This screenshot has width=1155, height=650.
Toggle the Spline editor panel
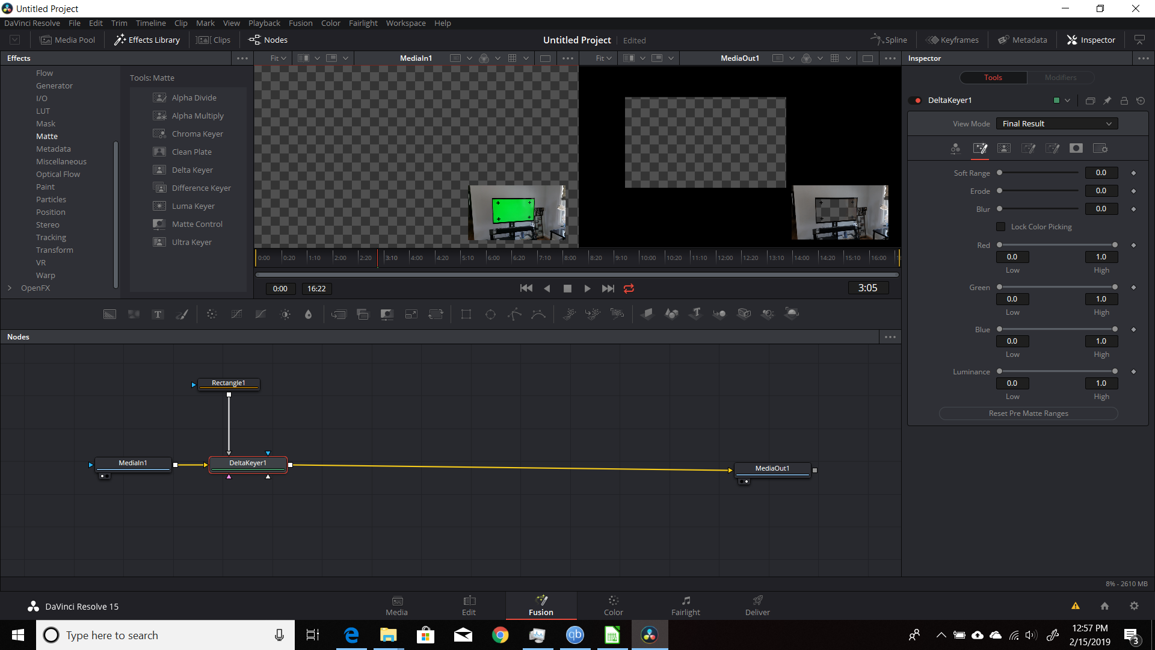coord(889,40)
